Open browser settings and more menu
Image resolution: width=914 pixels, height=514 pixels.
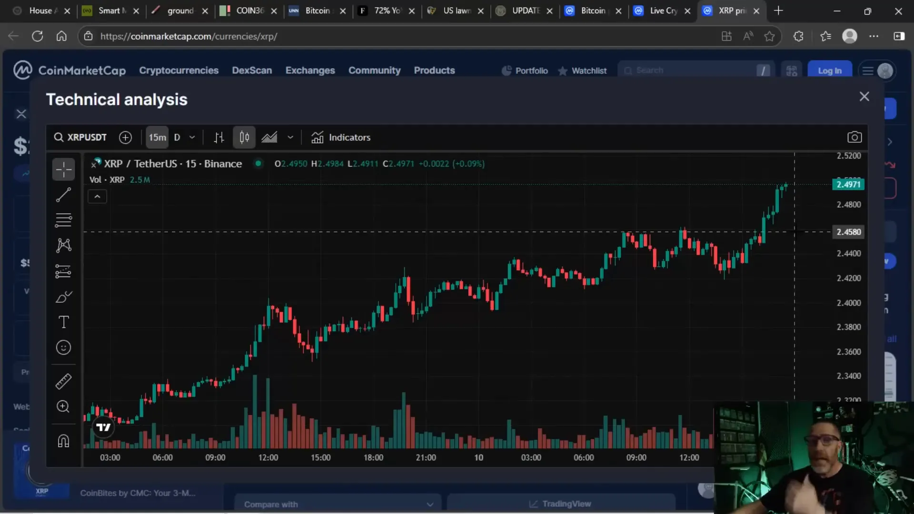point(874,36)
